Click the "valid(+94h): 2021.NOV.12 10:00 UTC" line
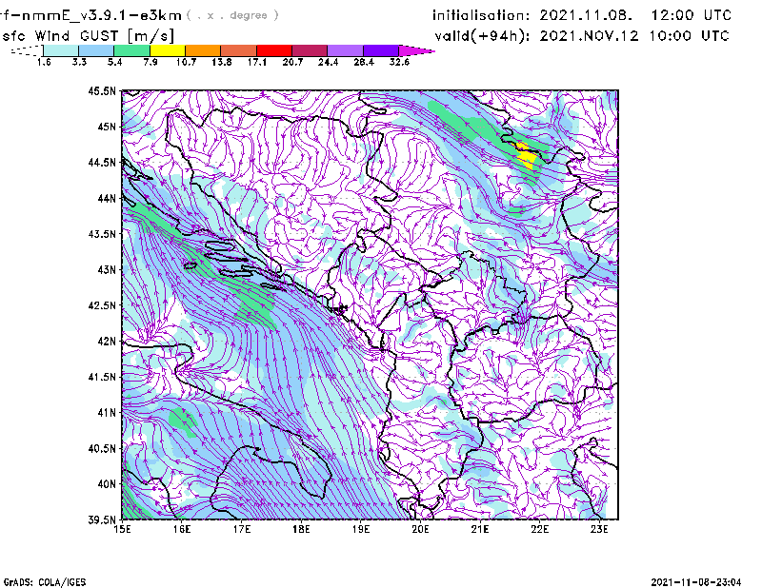Viewport: 762px width, 588px height. coord(582,36)
